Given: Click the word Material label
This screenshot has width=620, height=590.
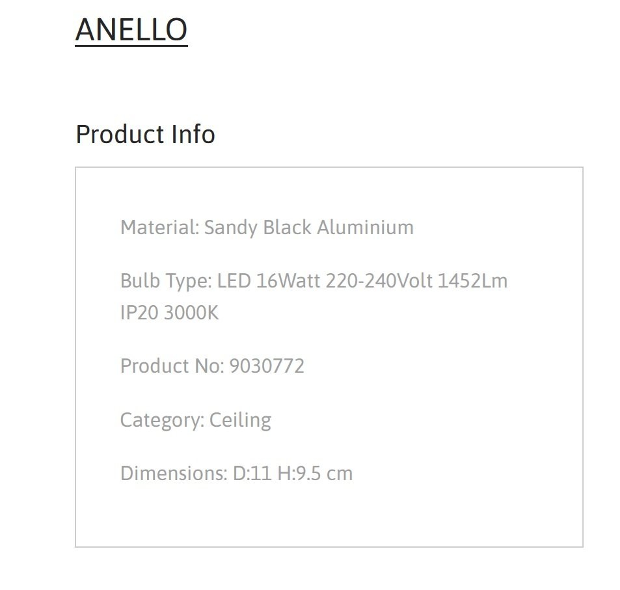Looking at the screenshot, I should coord(159,228).
